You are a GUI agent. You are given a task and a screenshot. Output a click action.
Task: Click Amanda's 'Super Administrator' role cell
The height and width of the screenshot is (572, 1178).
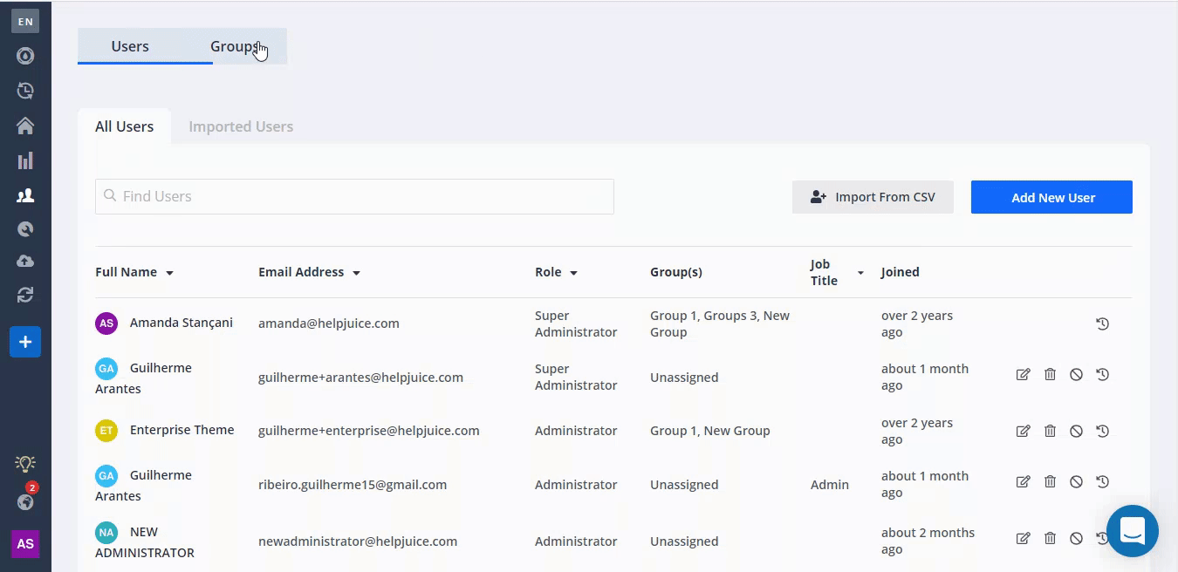(x=576, y=323)
